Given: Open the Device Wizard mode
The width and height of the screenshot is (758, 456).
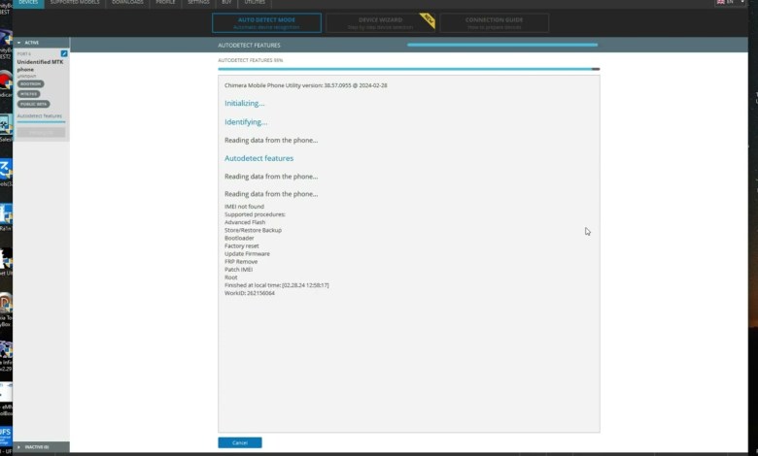Looking at the screenshot, I should [x=380, y=22].
